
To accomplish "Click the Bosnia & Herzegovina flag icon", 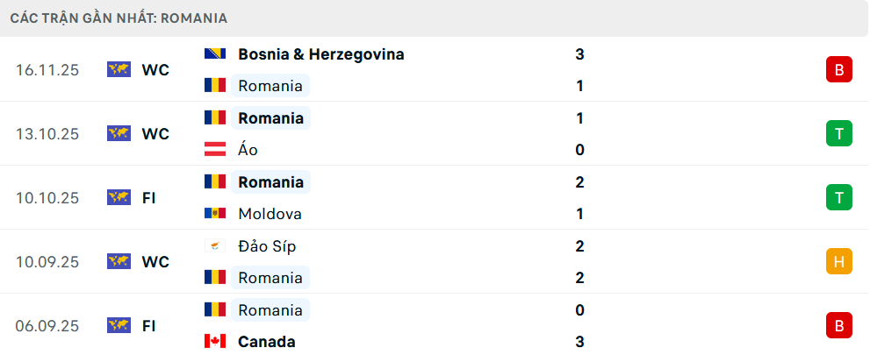I will tap(215, 54).
